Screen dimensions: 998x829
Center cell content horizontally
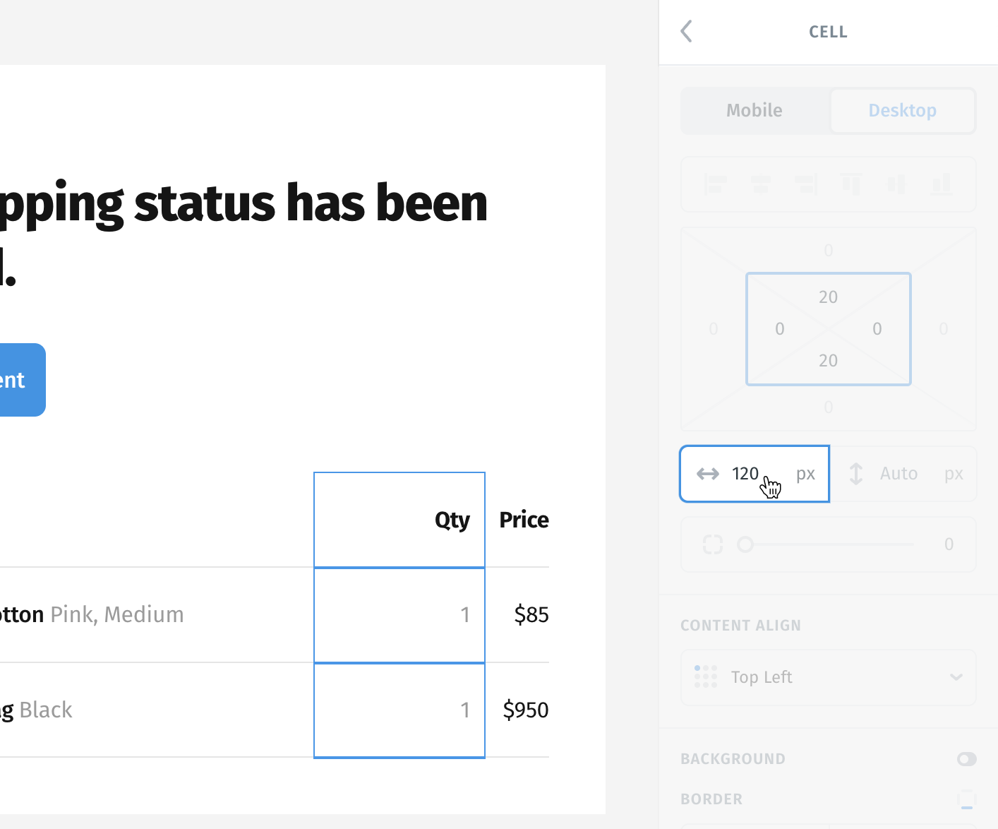pos(760,184)
